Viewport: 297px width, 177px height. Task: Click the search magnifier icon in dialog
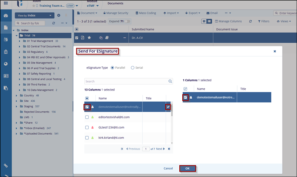tap(170, 81)
